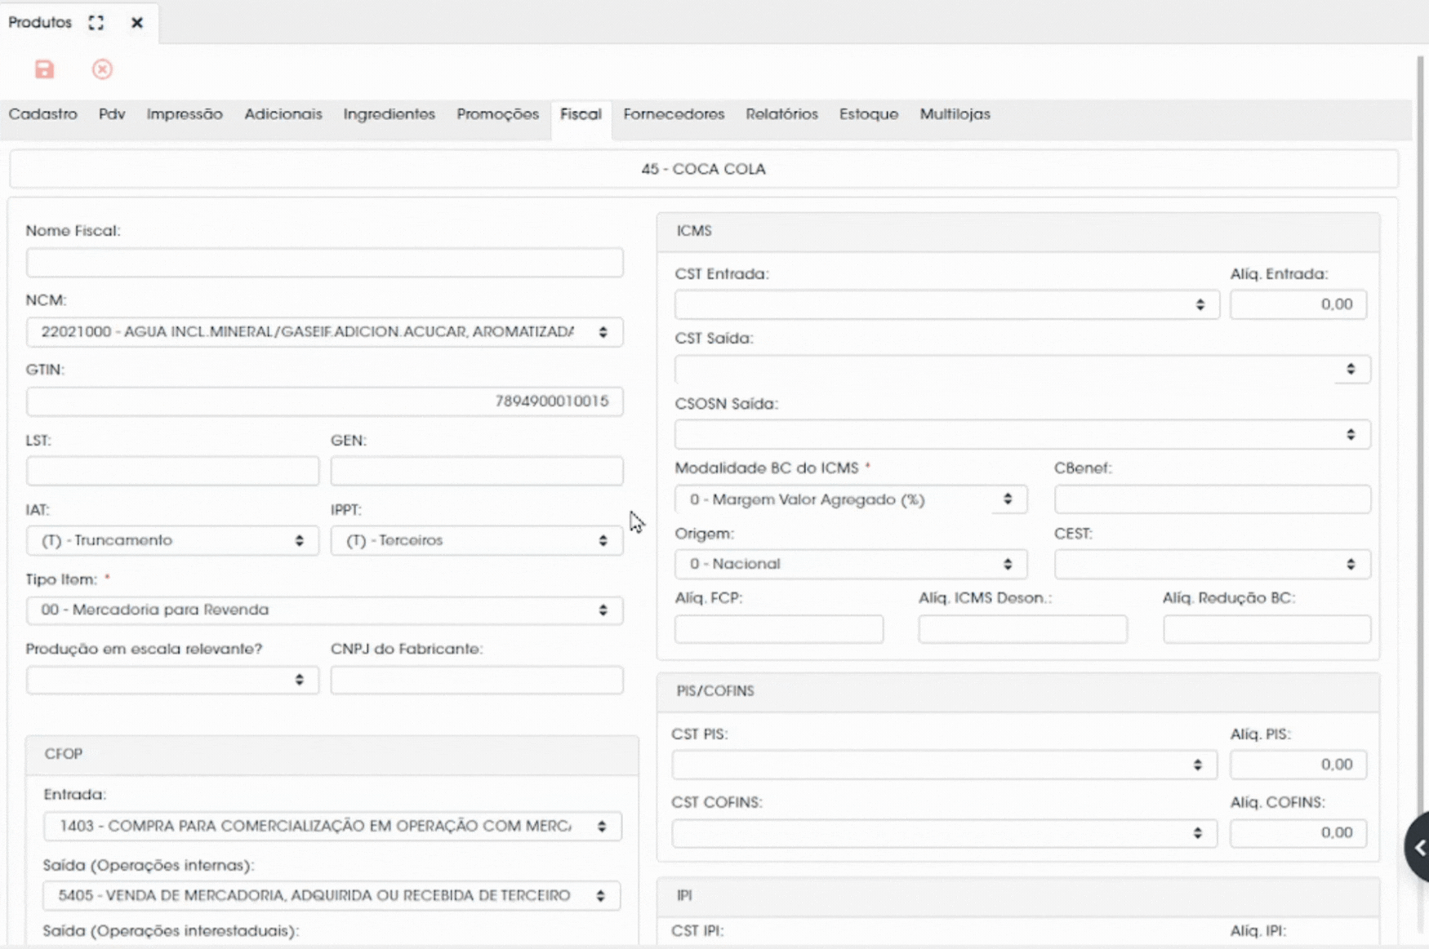Click the Nome Fiscal input field
This screenshot has height=949, width=1429.
(324, 263)
